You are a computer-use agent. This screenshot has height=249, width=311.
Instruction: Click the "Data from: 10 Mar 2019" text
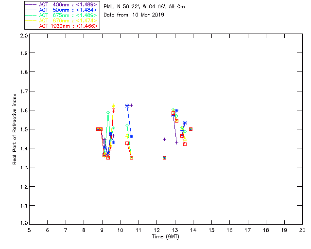click(134, 15)
